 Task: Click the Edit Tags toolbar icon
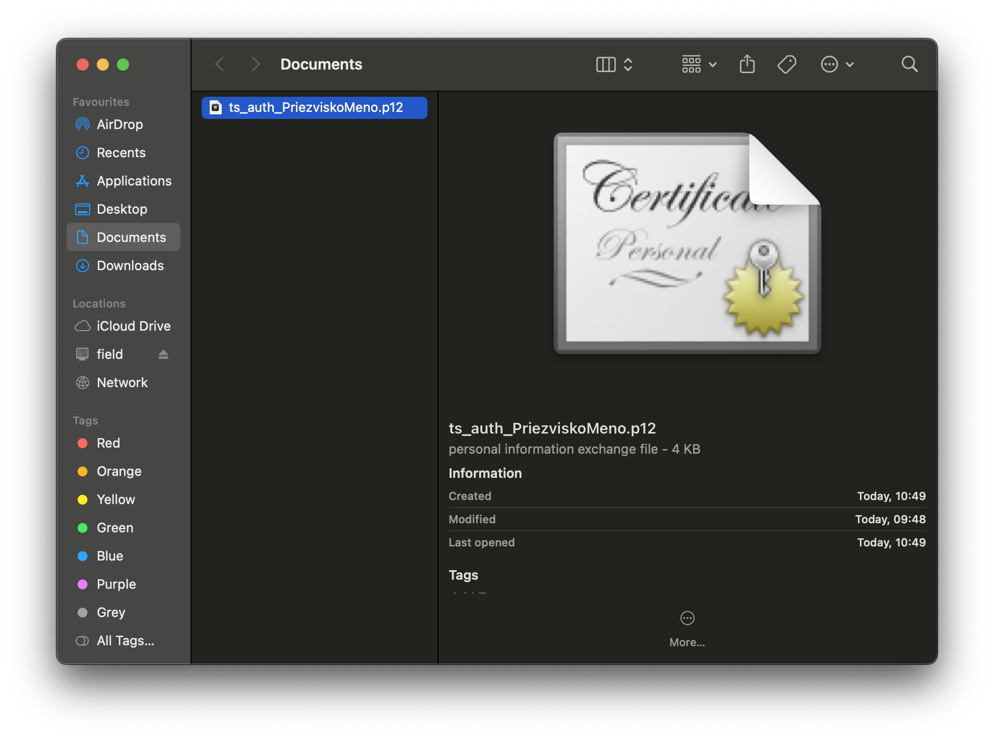point(787,65)
